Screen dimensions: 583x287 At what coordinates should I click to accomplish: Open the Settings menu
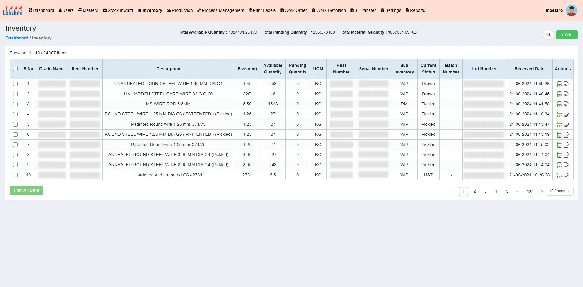click(x=391, y=10)
